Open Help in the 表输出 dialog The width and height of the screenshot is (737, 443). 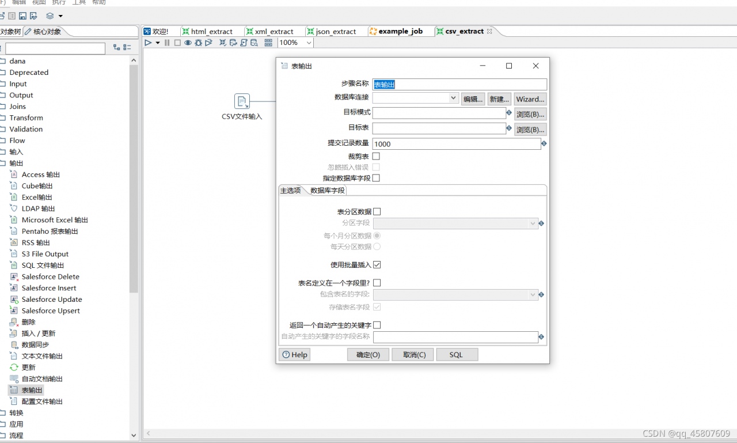(x=295, y=354)
